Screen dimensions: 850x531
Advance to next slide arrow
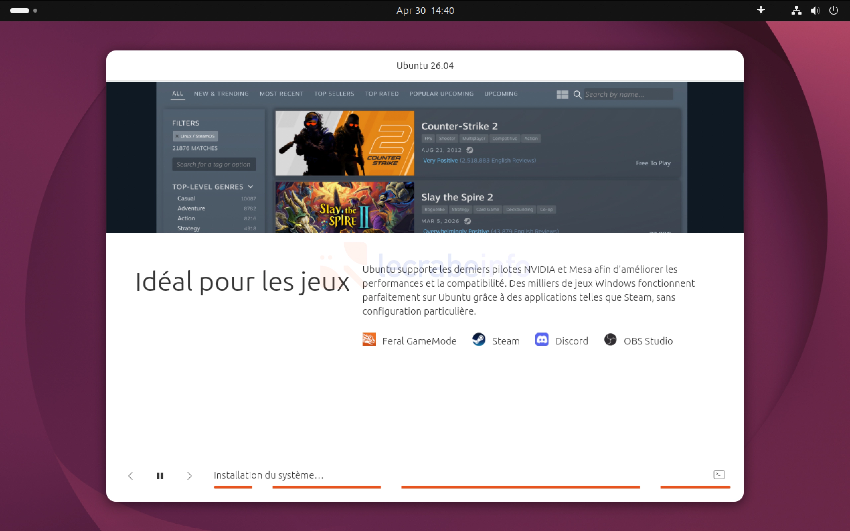pos(189,476)
